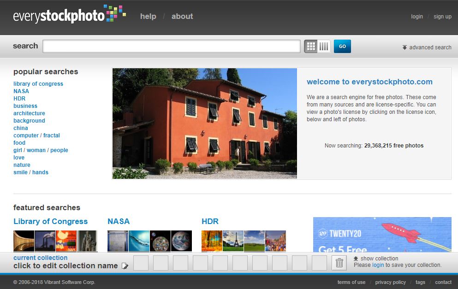
Task: Open tags footer link
Action: click(420, 282)
